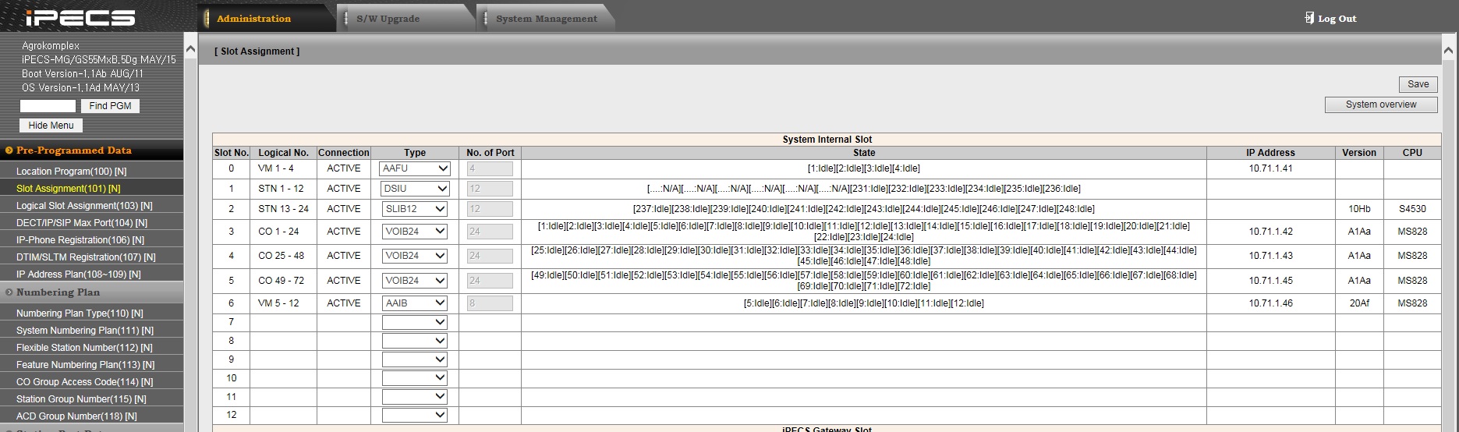Open the AAIB type dropdown for slot 6

pyautogui.click(x=415, y=303)
